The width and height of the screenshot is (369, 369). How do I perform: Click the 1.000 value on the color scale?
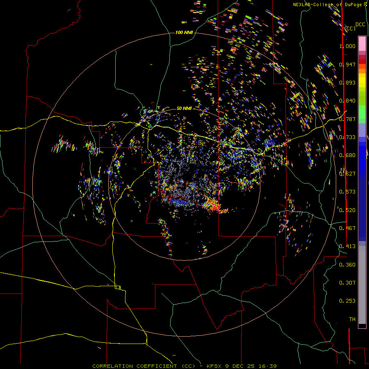pyautogui.click(x=347, y=46)
